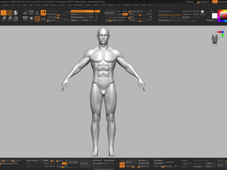The height and width of the screenshot is (170, 227).
Task: Open the Material menu
Action: [54, 5]
